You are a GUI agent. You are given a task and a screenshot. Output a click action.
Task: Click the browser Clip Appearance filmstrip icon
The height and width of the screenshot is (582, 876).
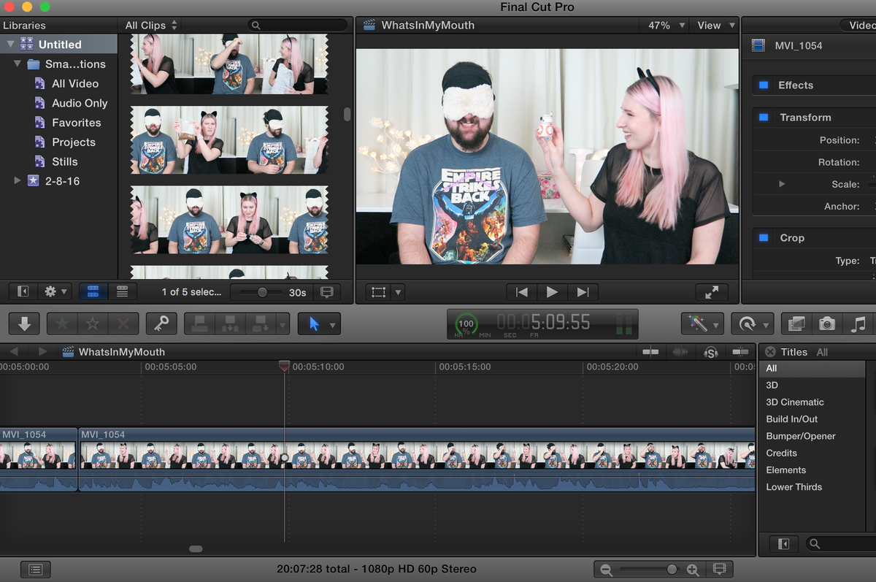point(326,292)
